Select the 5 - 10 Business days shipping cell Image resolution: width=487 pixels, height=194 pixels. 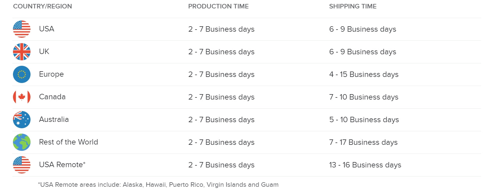(364, 120)
